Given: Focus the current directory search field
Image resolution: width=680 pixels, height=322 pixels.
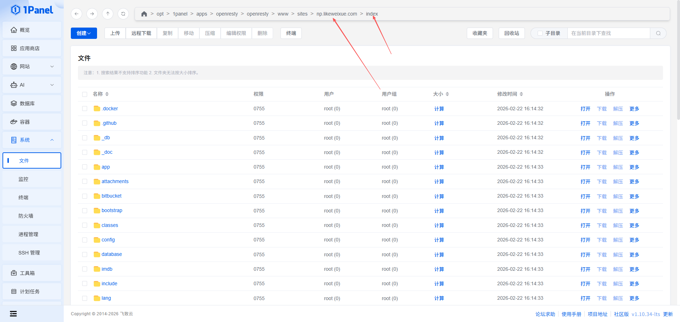Looking at the screenshot, I should [608, 33].
